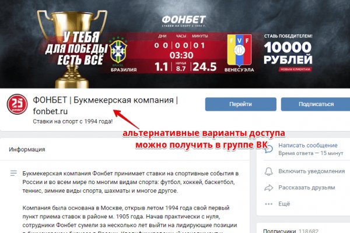Click the Brazil CBF team crest

(118, 51)
